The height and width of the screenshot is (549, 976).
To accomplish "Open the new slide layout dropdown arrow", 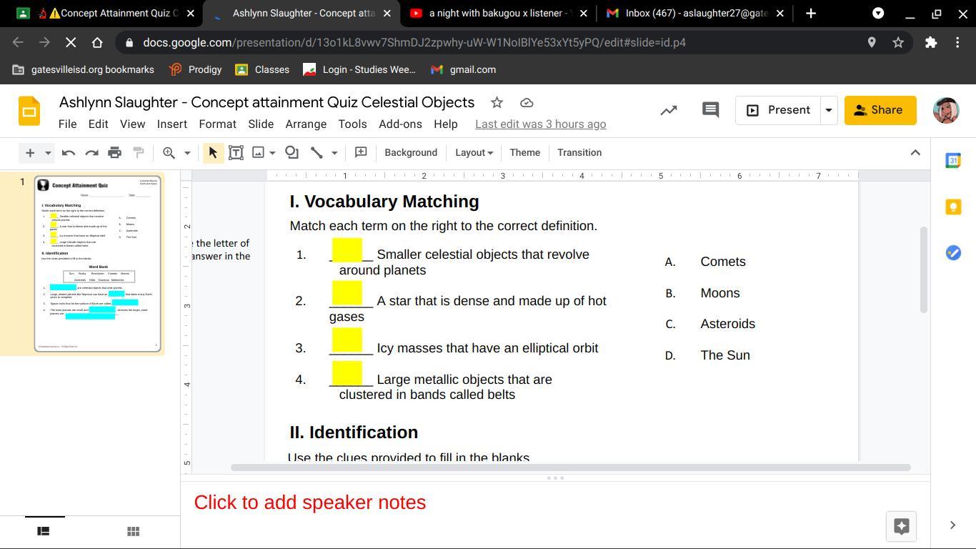I will [48, 152].
